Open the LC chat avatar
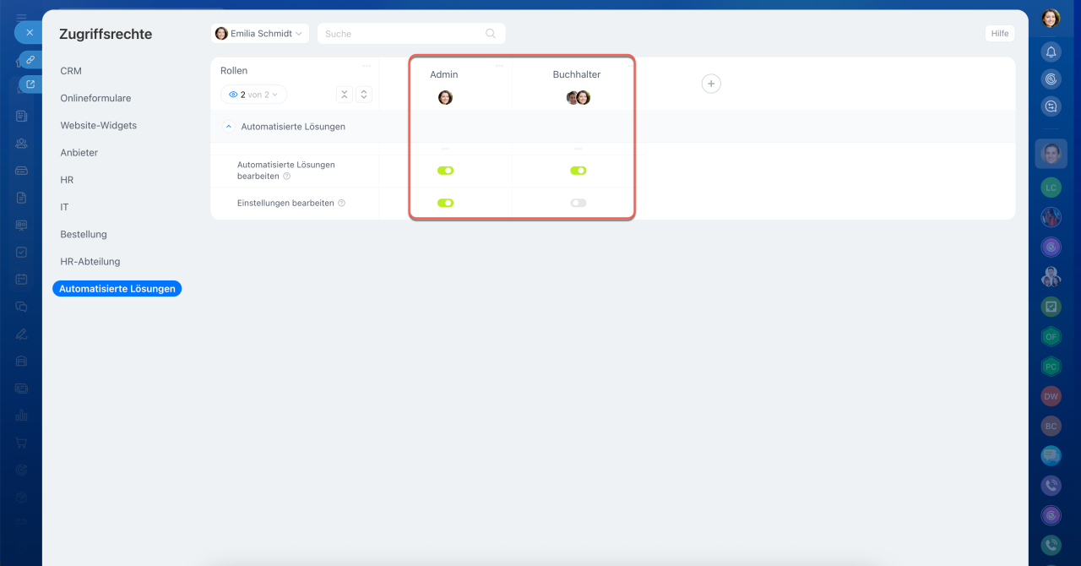Screen dimensions: 1081x566 (1051, 188)
